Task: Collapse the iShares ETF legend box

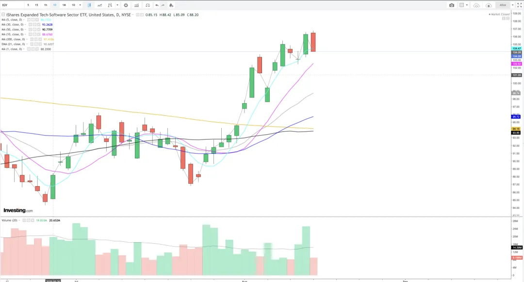Action: [3, 15]
